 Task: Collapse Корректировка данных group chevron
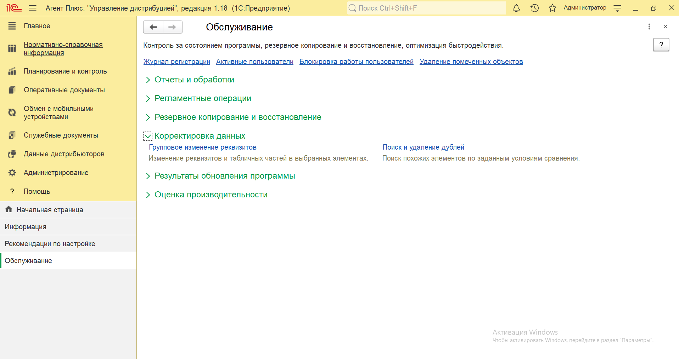coord(148,136)
